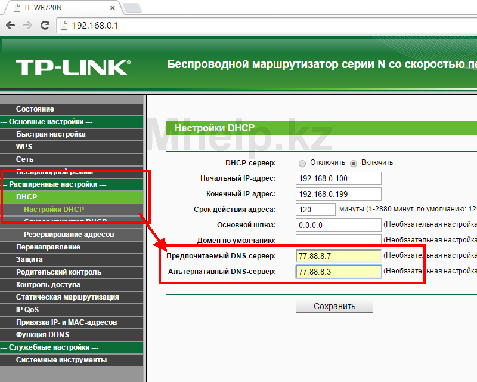Click the DHCP-сервер label
The width and height of the screenshot is (477, 382).
click(x=250, y=163)
